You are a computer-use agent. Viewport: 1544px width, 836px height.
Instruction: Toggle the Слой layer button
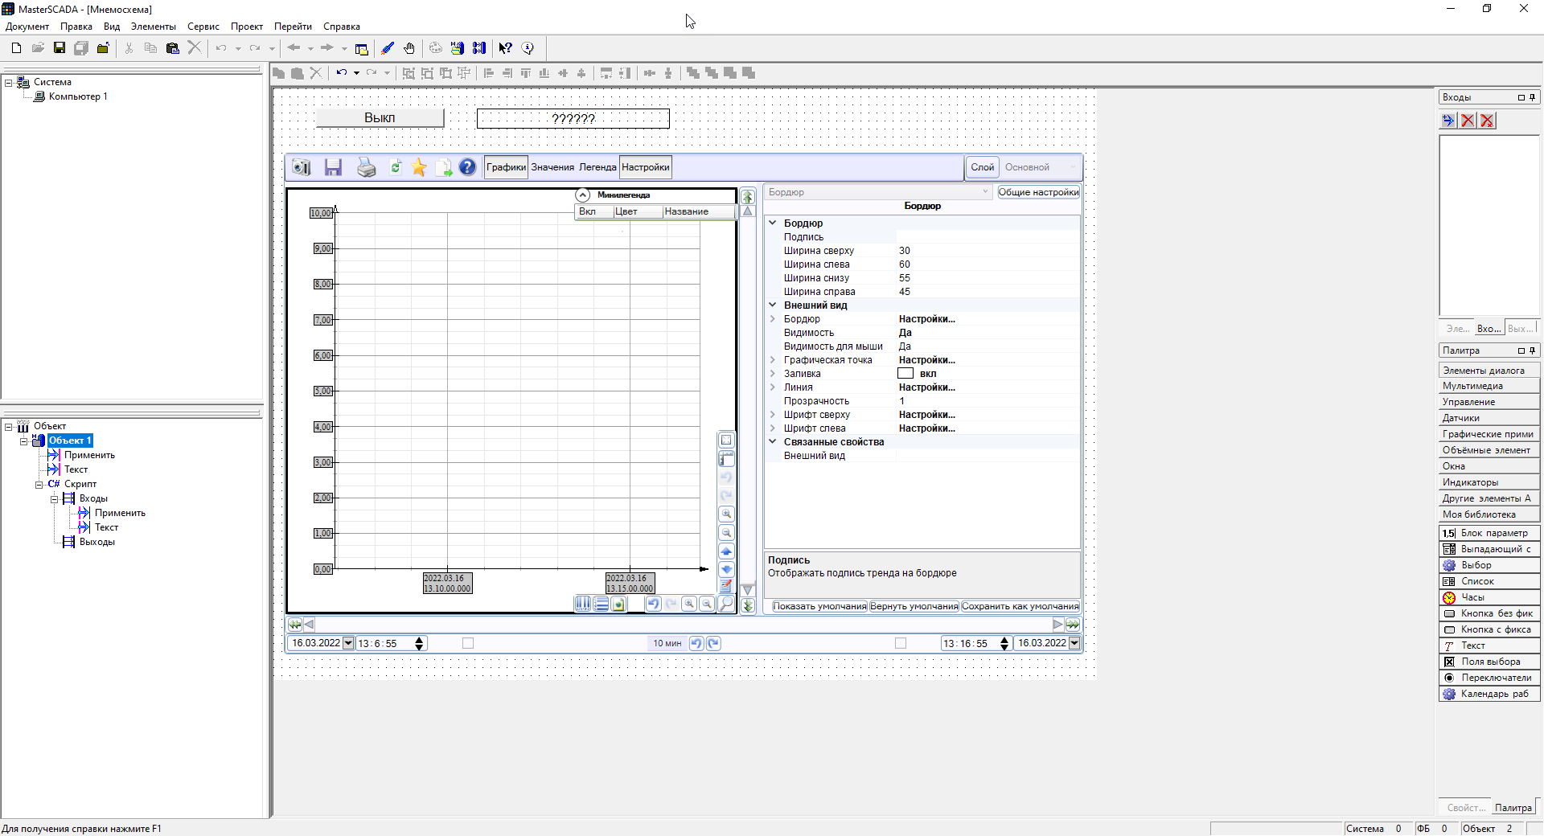tap(982, 167)
